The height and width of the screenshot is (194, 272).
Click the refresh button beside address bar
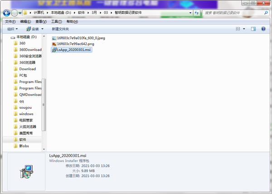point(198,13)
